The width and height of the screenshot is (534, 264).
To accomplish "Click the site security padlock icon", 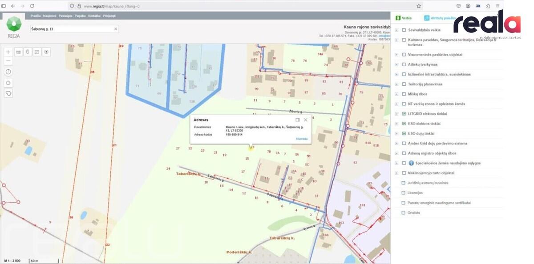I will [79, 7].
